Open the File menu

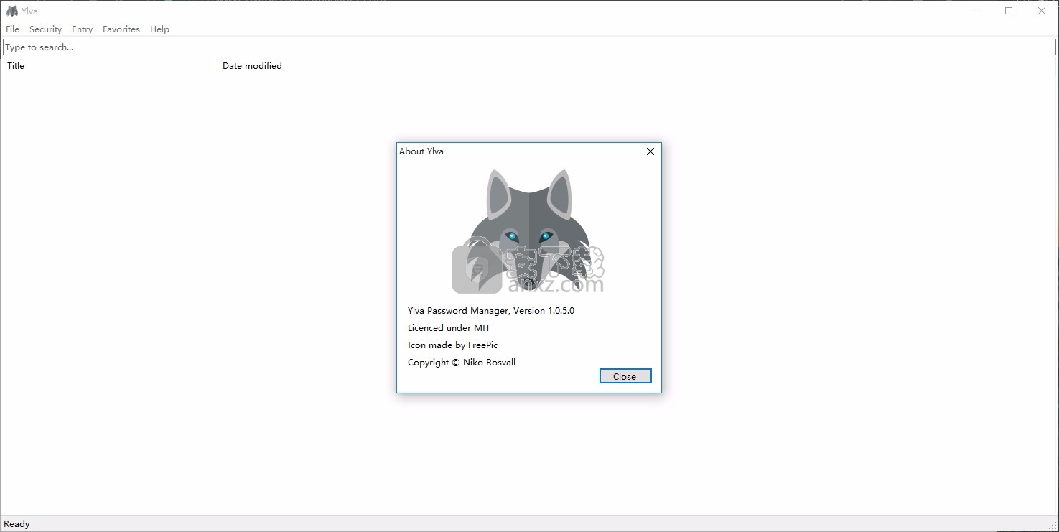pos(13,29)
